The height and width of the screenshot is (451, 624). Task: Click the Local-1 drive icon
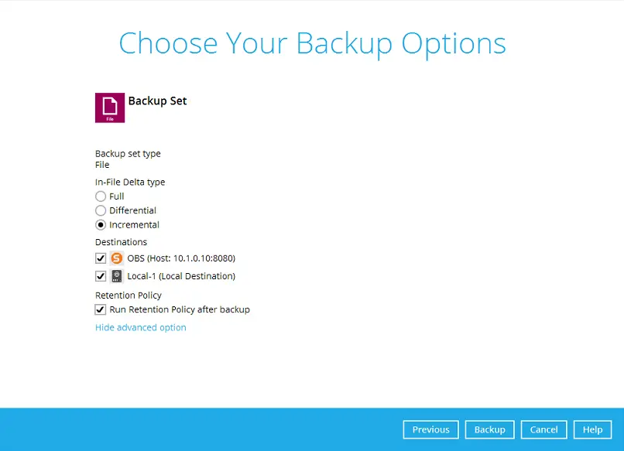[117, 276]
